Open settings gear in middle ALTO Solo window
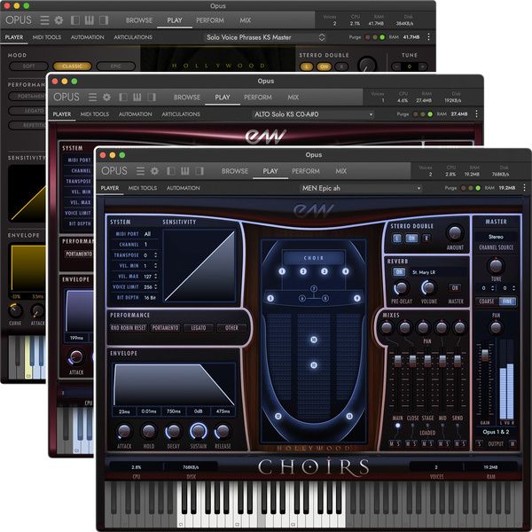Screen dimensions: 532x532 click(106, 97)
